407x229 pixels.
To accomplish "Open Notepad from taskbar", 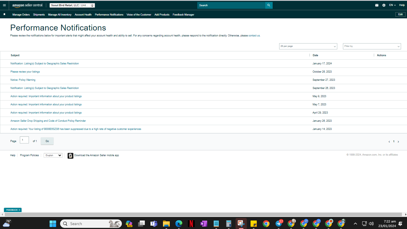I will point(216,224).
